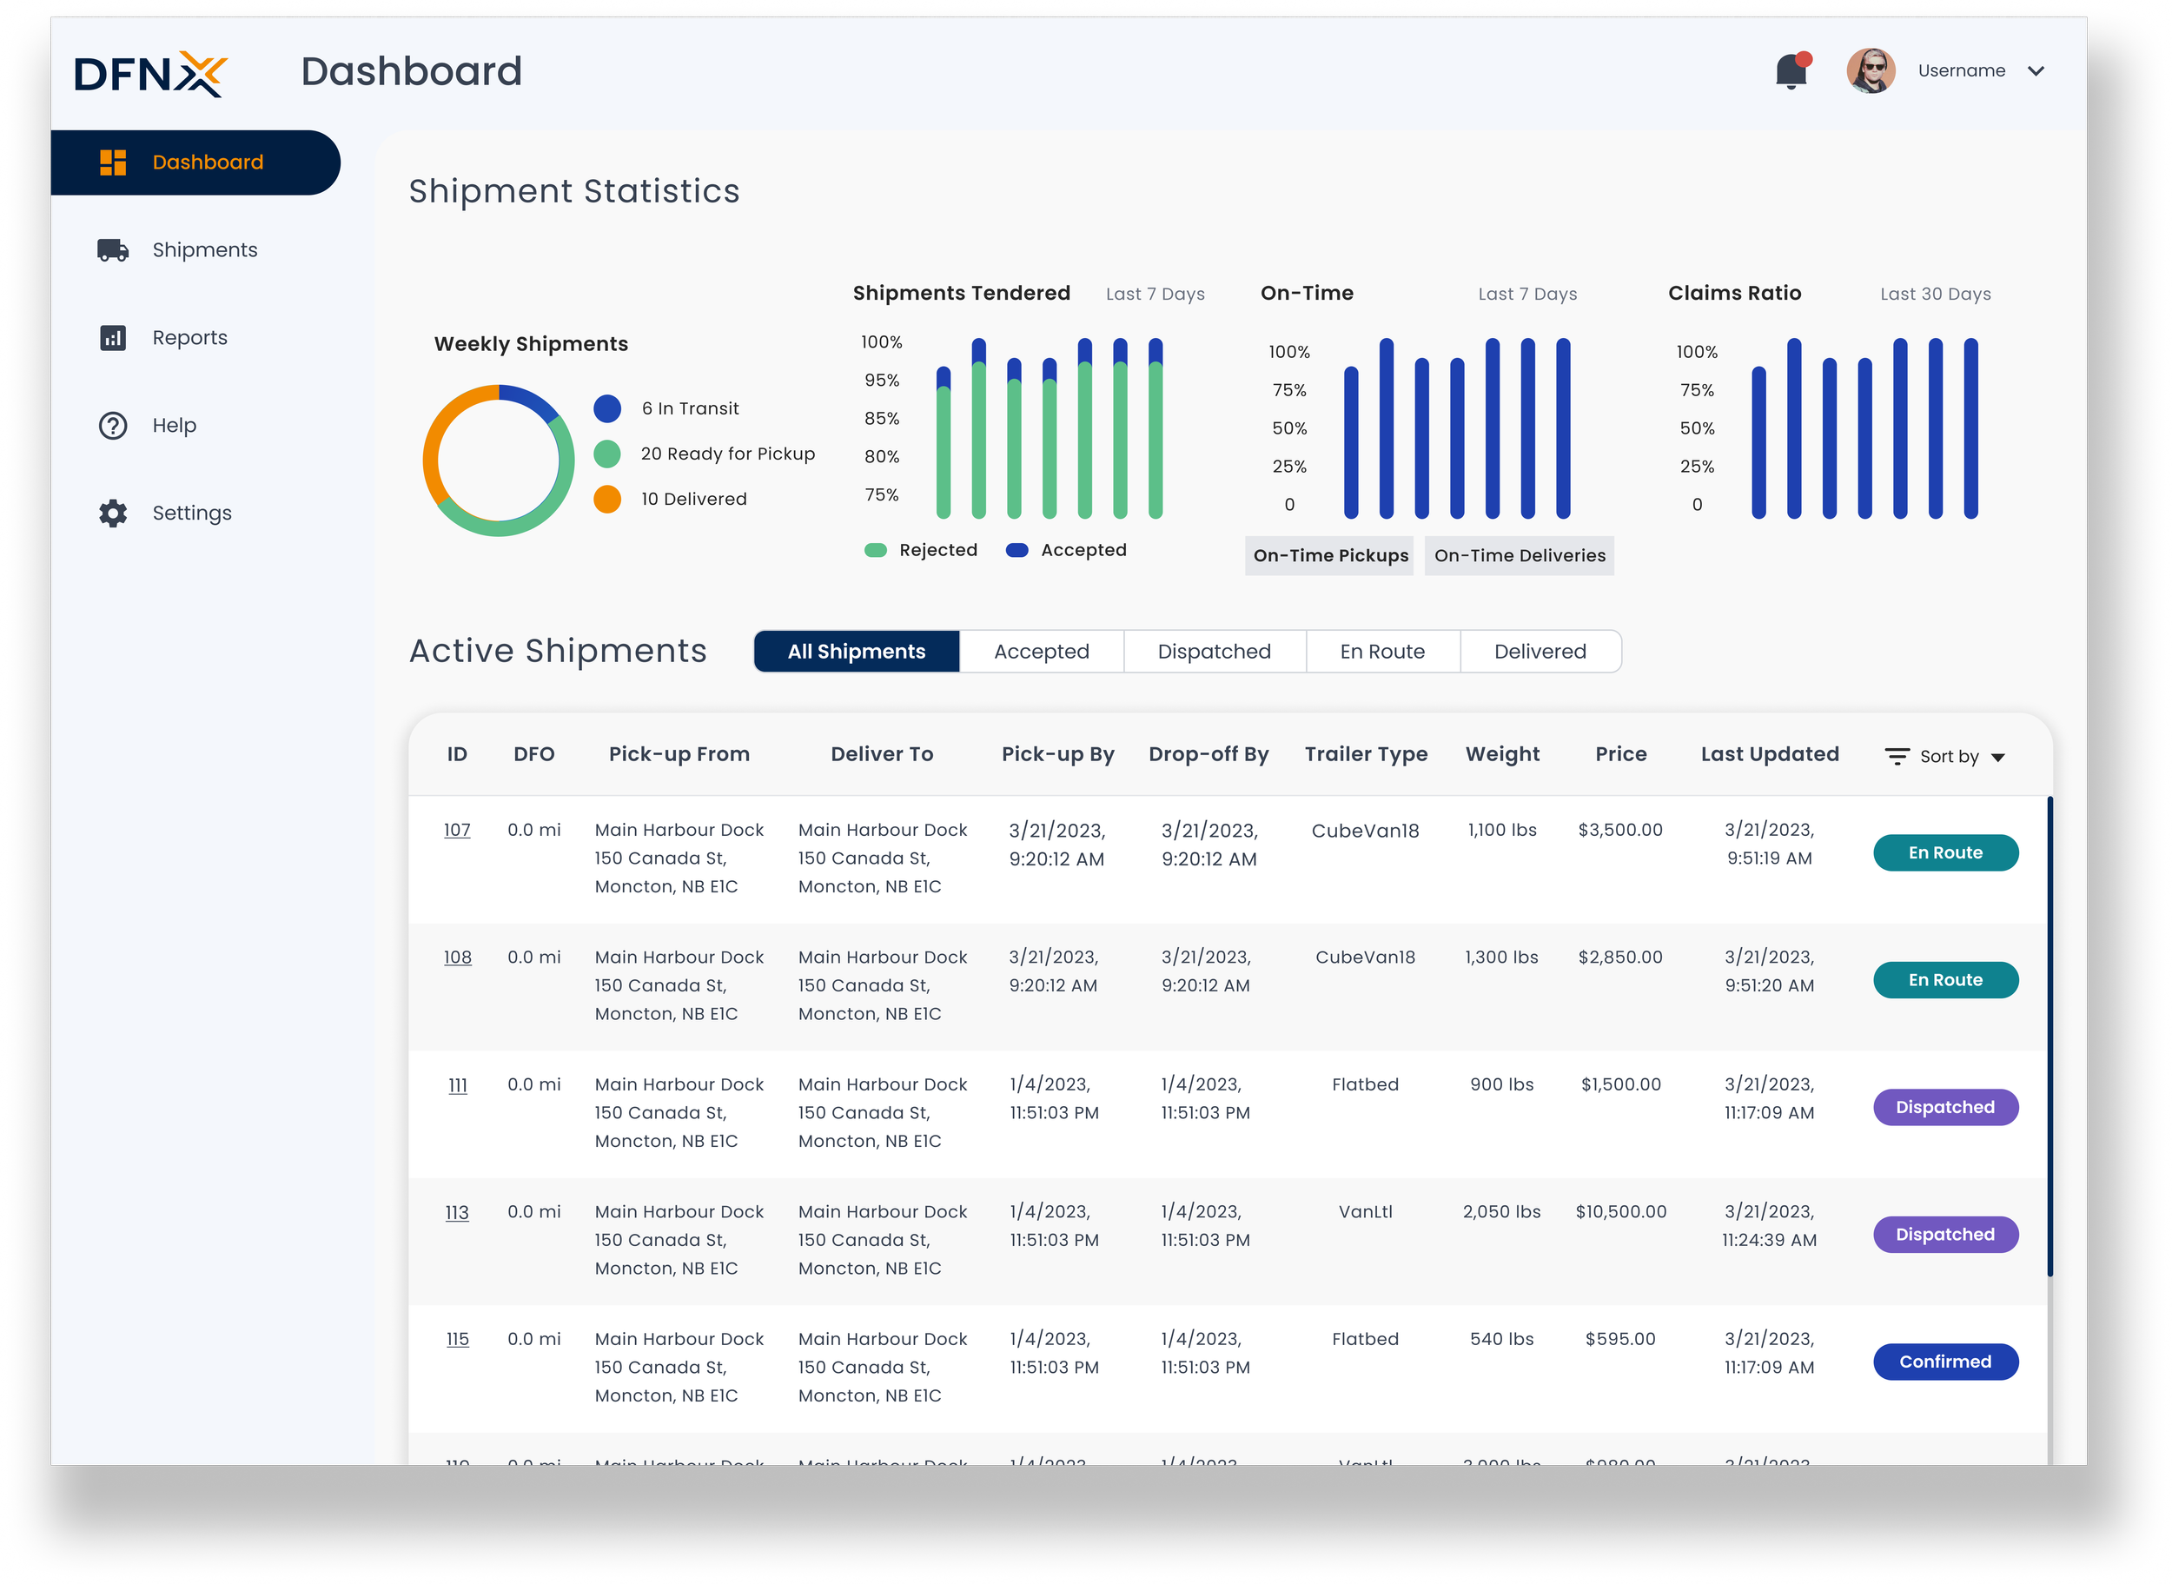Viewport: 2172px width, 1584px height.
Task: Click the Last Updated column header
Action: pyautogui.click(x=1770, y=754)
